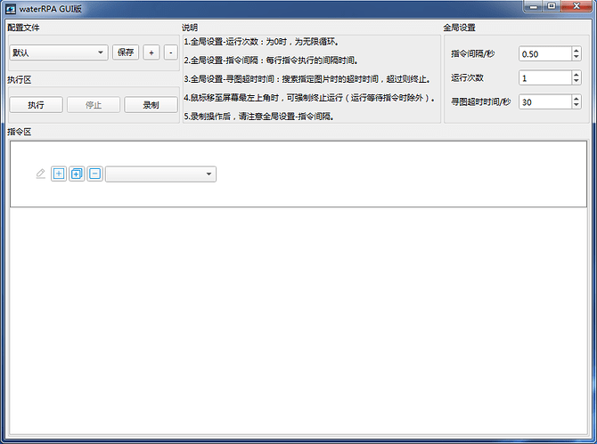Click the 寻图超时时间/秒 label
This screenshot has height=444, width=597.
pos(481,101)
